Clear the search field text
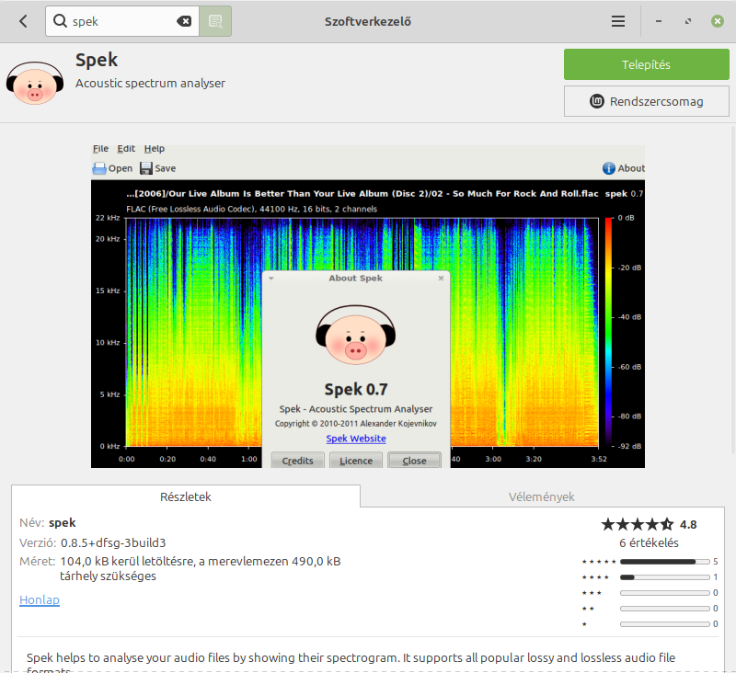 pos(184,21)
